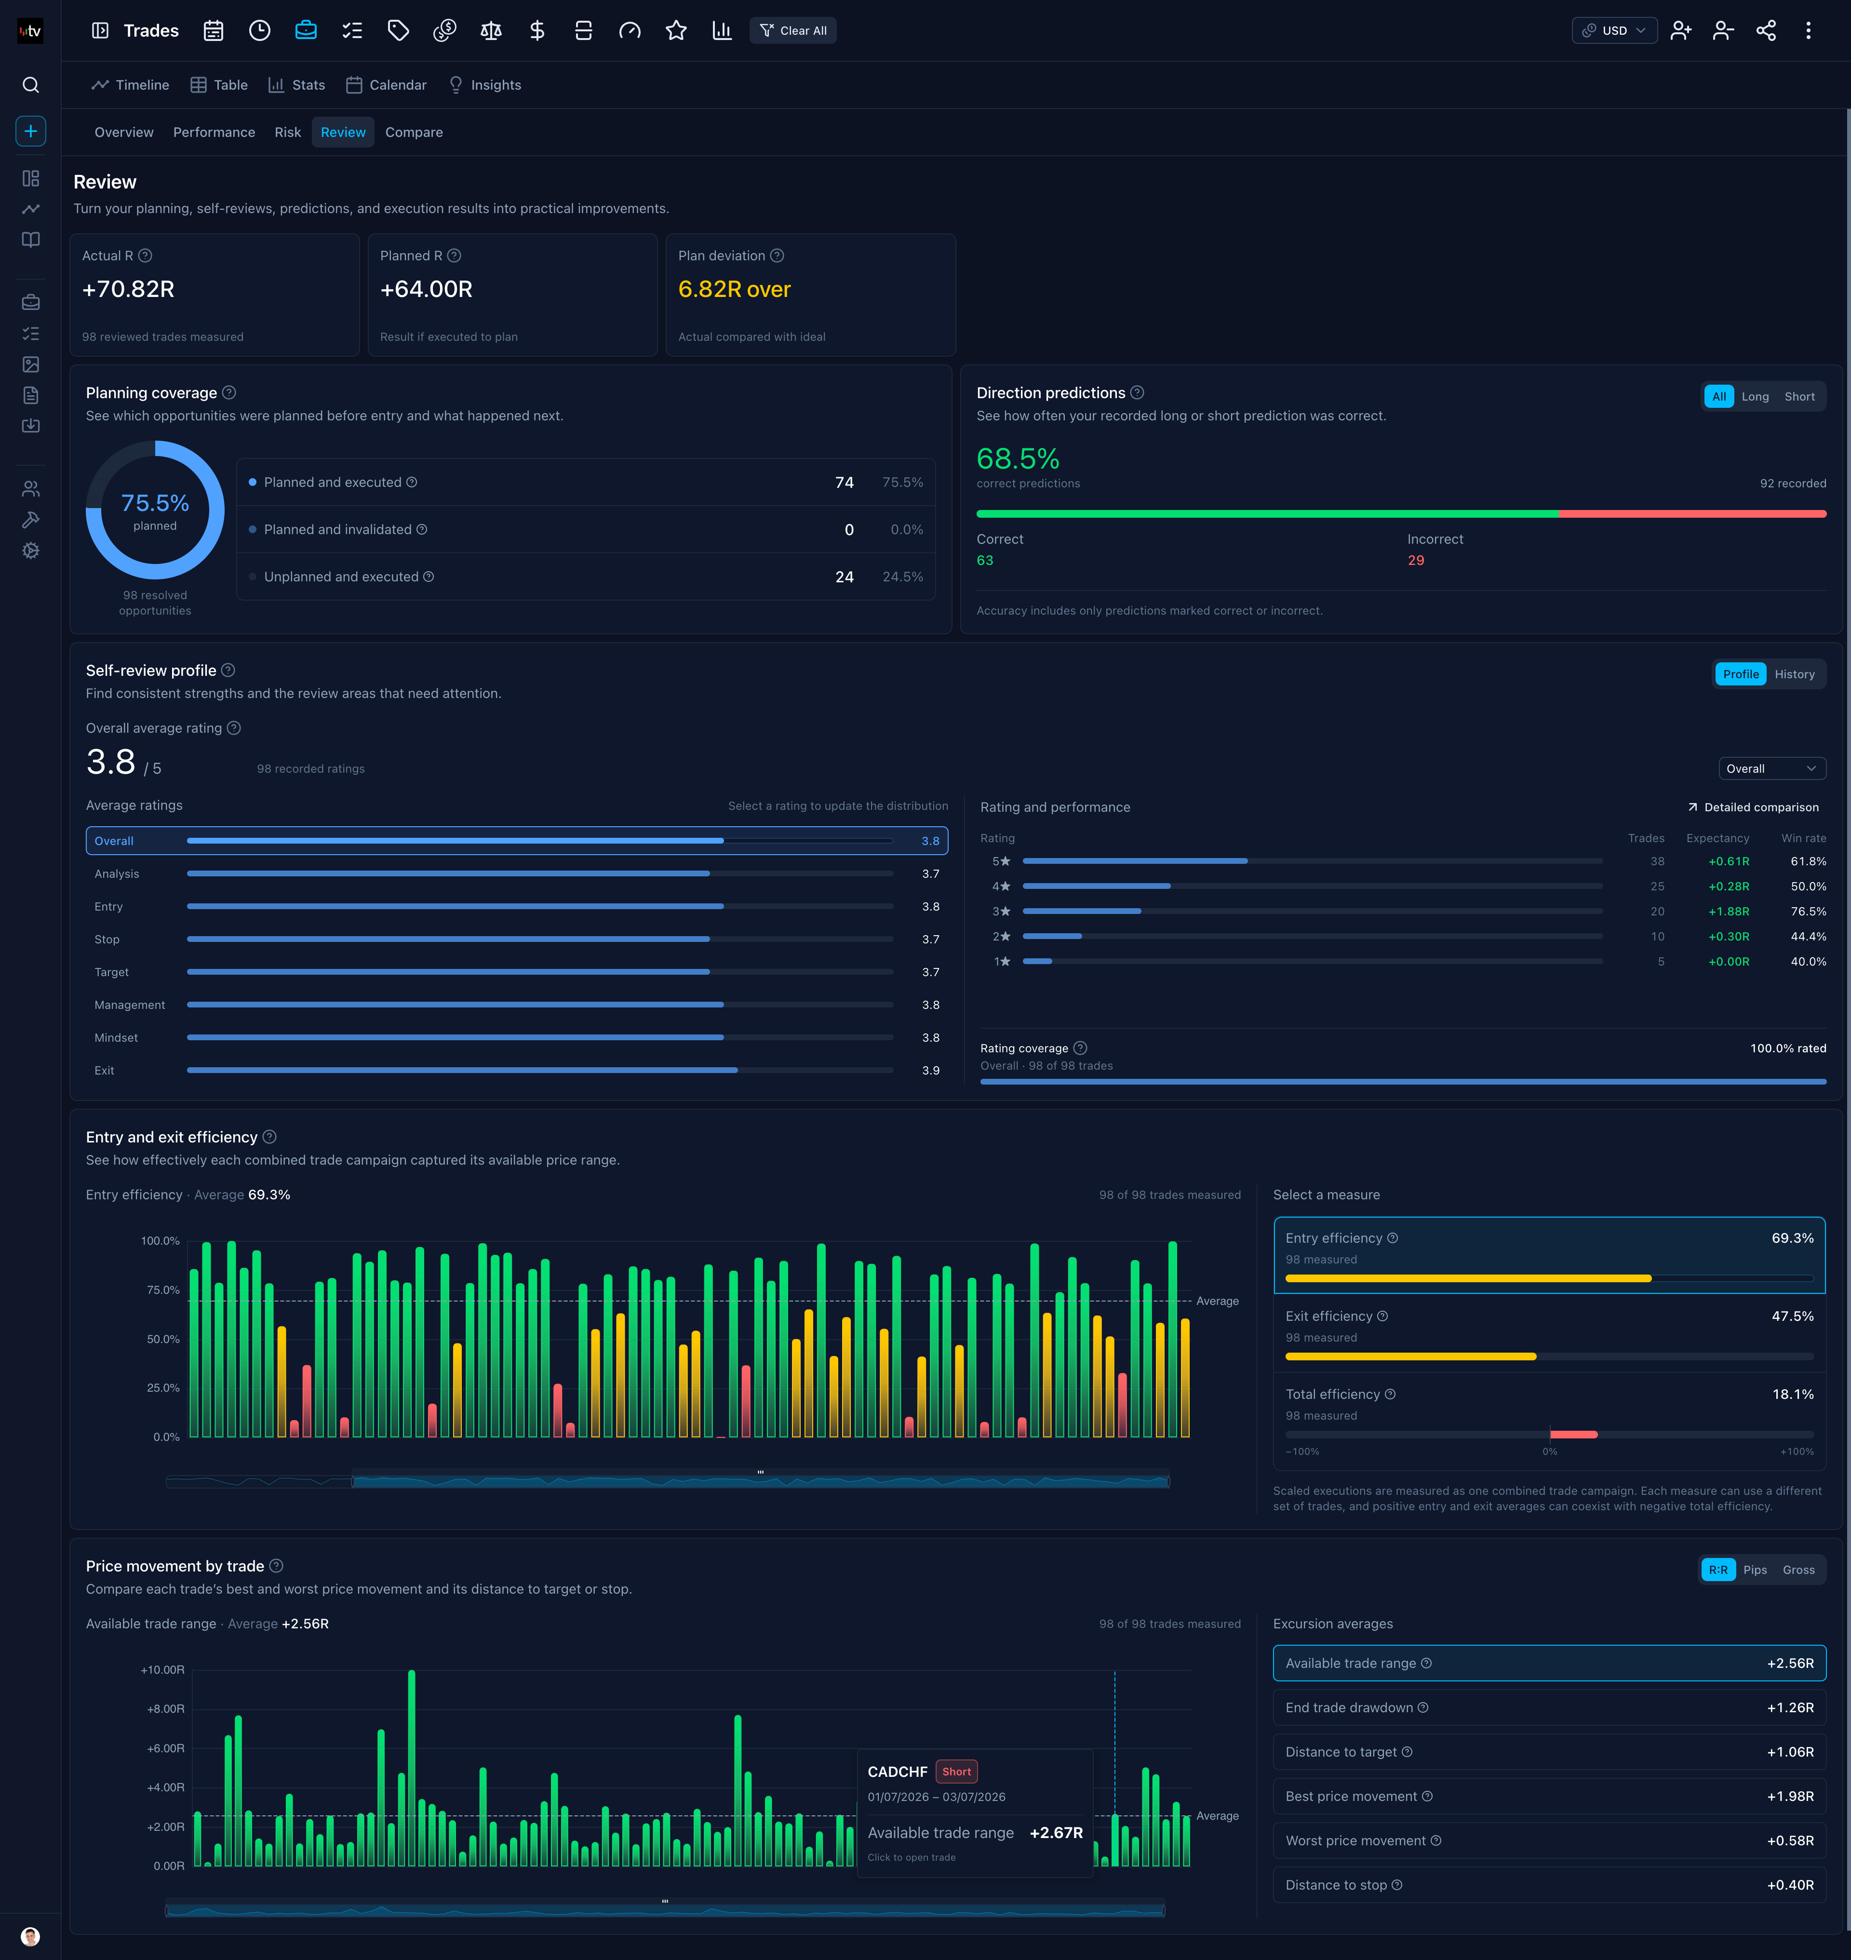The height and width of the screenshot is (1960, 1851).
Task: Click the plus add button in sidebar
Action: (x=30, y=130)
